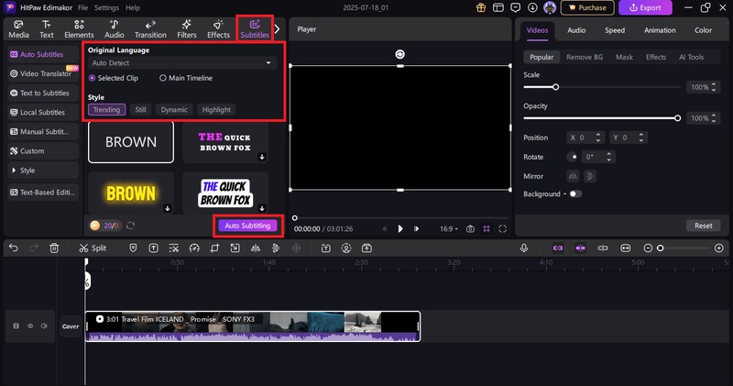
Task: Select the Dynamic style filter
Action: tap(174, 109)
